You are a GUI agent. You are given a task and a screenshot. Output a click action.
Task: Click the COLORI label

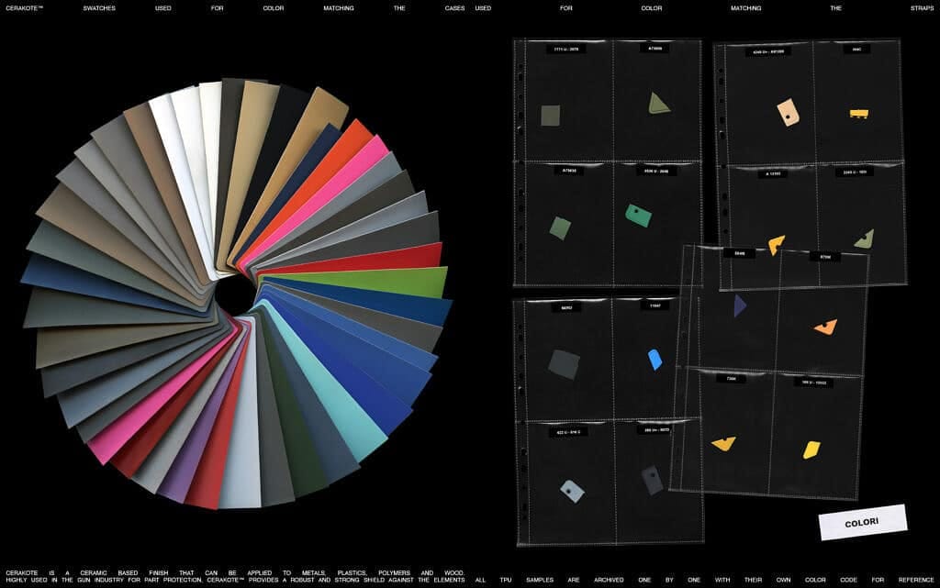tap(862, 522)
